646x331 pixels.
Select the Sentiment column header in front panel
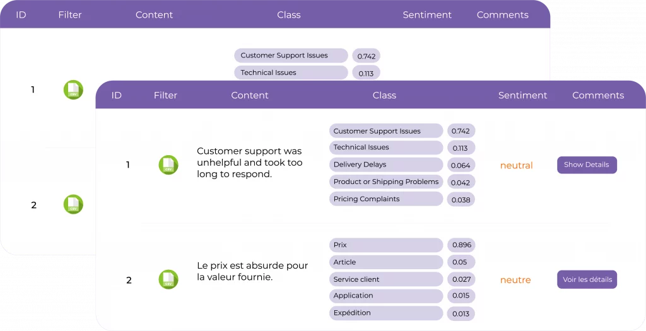522,95
